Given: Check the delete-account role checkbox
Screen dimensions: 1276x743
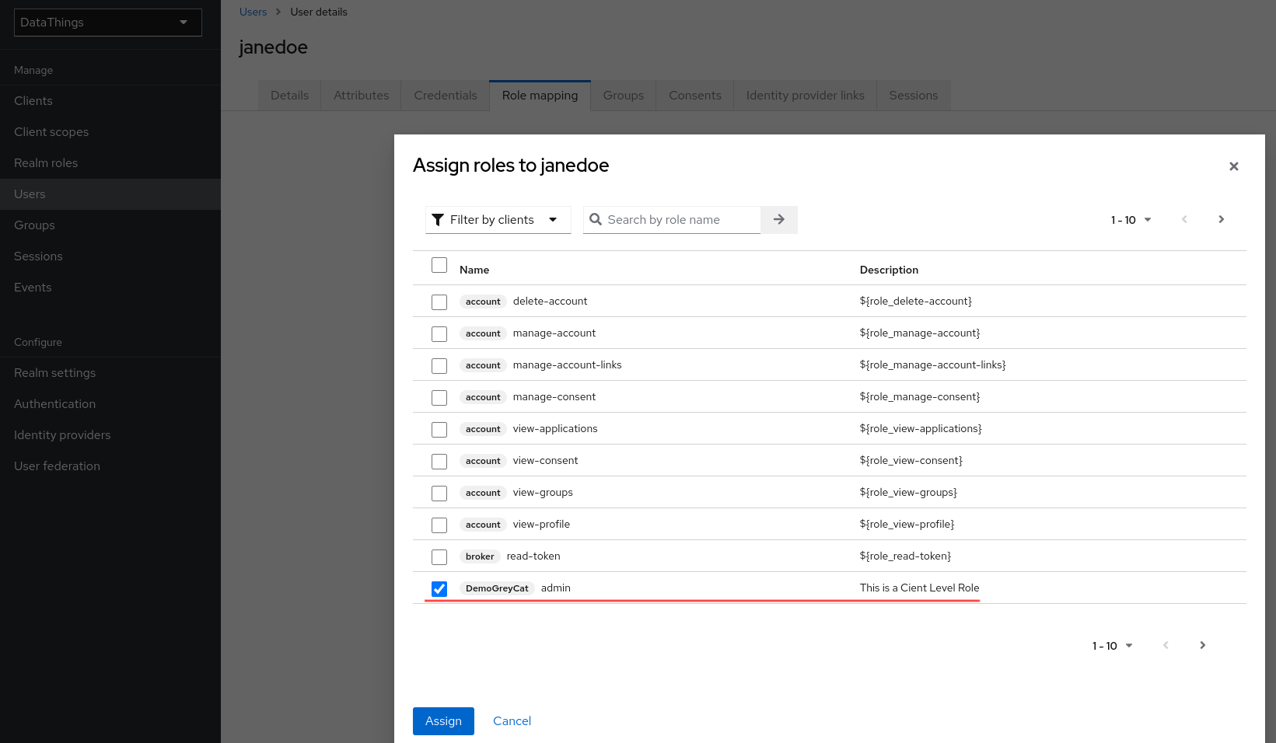Looking at the screenshot, I should [x=439, y=302].
